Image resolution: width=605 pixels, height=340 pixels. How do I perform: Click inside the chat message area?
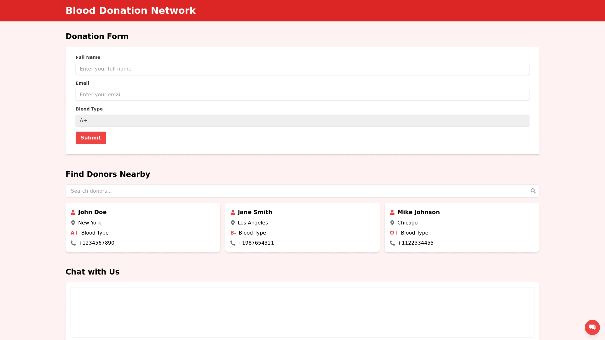tap(302, 312)
